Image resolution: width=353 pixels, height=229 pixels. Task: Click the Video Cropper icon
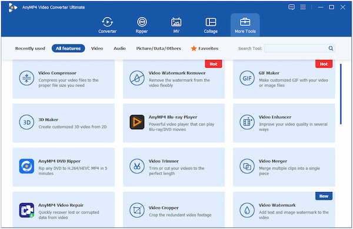[x=137, y=210]
